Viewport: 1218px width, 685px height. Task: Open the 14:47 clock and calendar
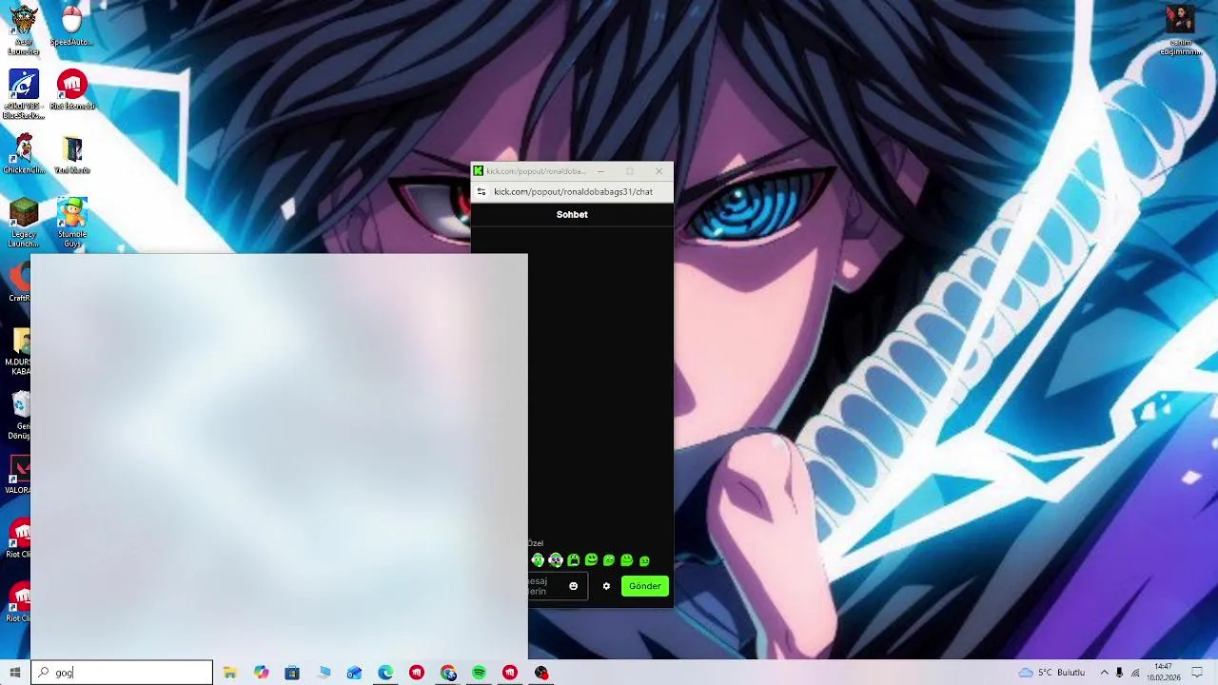(x=1163, y=673)
